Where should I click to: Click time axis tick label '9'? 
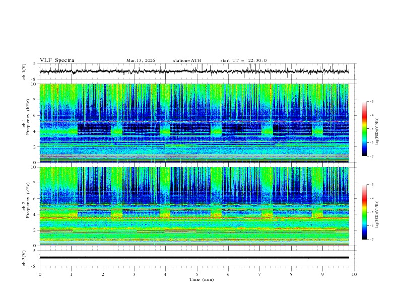pyautogui.click(x=322, y=274)
